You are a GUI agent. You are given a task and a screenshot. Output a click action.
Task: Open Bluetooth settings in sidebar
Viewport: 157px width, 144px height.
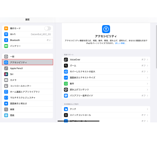(28, 40)
